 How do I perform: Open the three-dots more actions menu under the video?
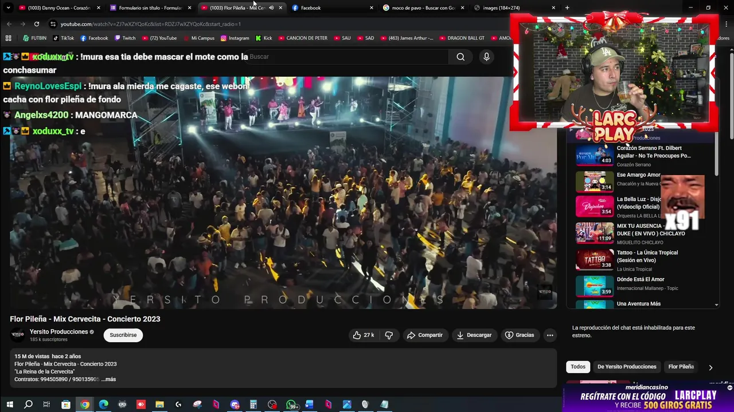tap(550, 335)
